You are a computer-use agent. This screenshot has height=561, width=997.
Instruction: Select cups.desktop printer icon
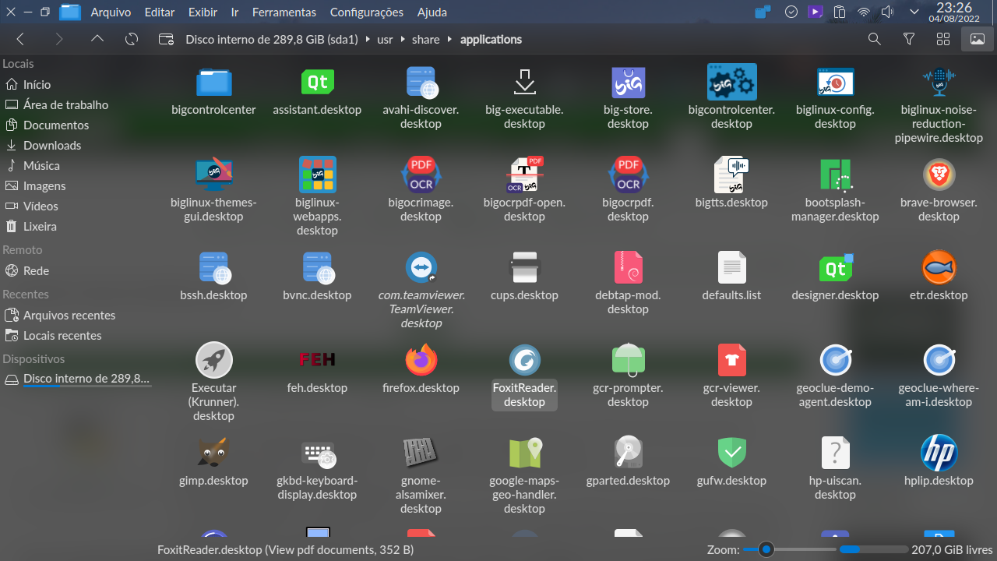pos(524,267)
